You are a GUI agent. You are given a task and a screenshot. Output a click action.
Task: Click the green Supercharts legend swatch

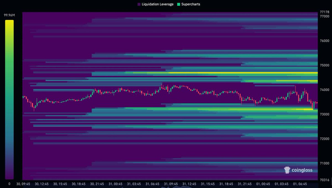[178, 4]
